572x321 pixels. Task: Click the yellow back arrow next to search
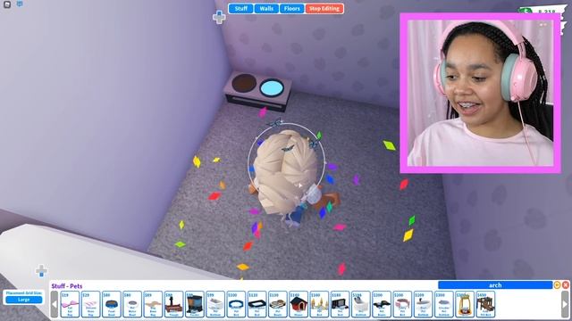click(x=557, y=285)
